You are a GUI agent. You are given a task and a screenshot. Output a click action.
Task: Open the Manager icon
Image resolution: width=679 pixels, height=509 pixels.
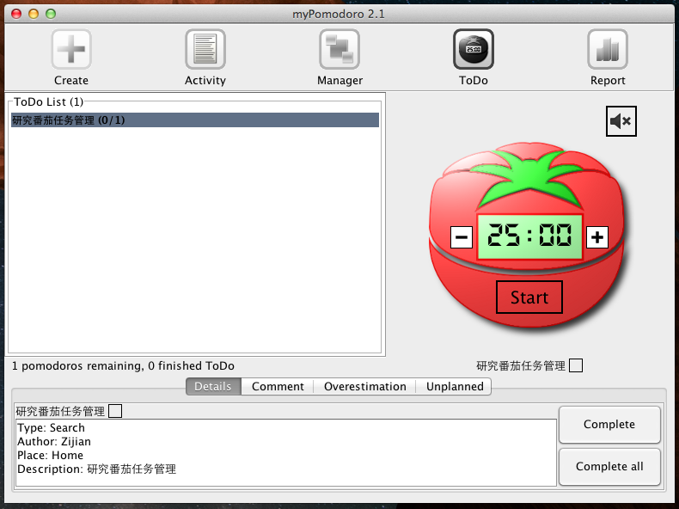point(339,50)
